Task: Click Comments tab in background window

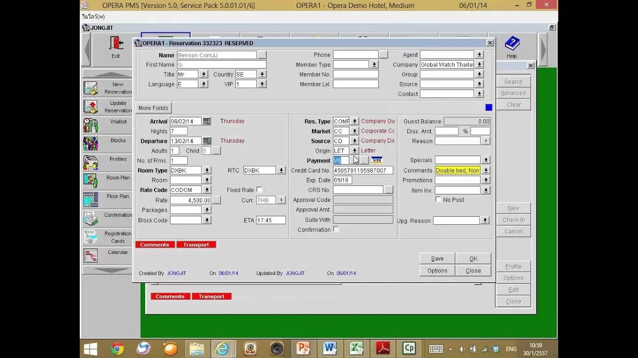Action: point(170,296)
